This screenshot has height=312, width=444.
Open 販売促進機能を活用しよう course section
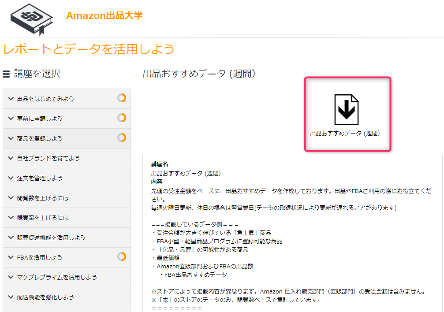[67, 238]
